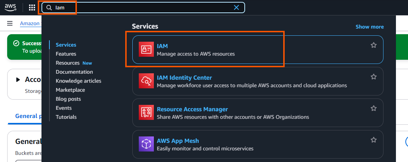Open the Resource Access Manager link
Viewport: 408px width, 162px height.
coord(192,109)
